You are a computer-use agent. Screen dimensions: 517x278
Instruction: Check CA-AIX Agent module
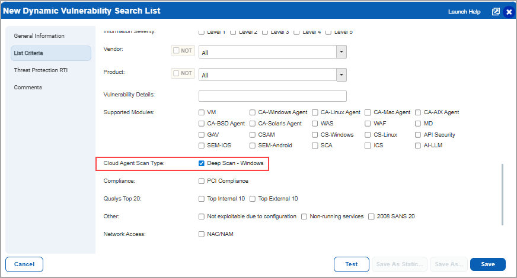pos(418,112)
